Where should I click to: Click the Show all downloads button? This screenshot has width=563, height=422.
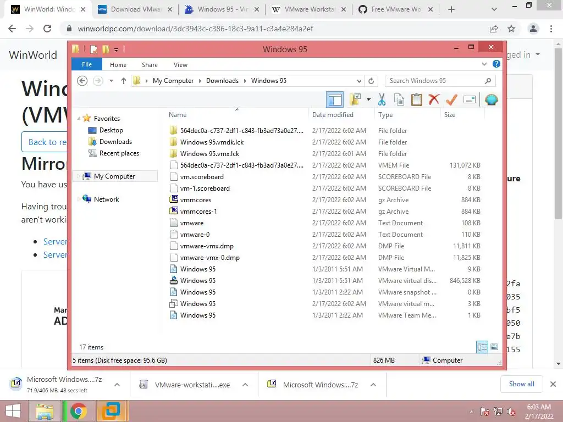(521, 384)
